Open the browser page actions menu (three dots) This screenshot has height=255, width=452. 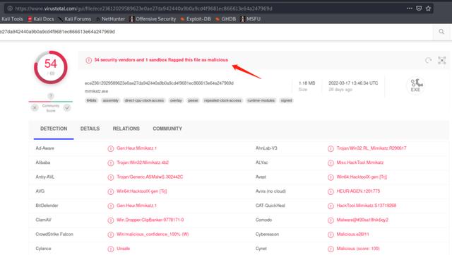pyautogui.click(x=410, y=8)
